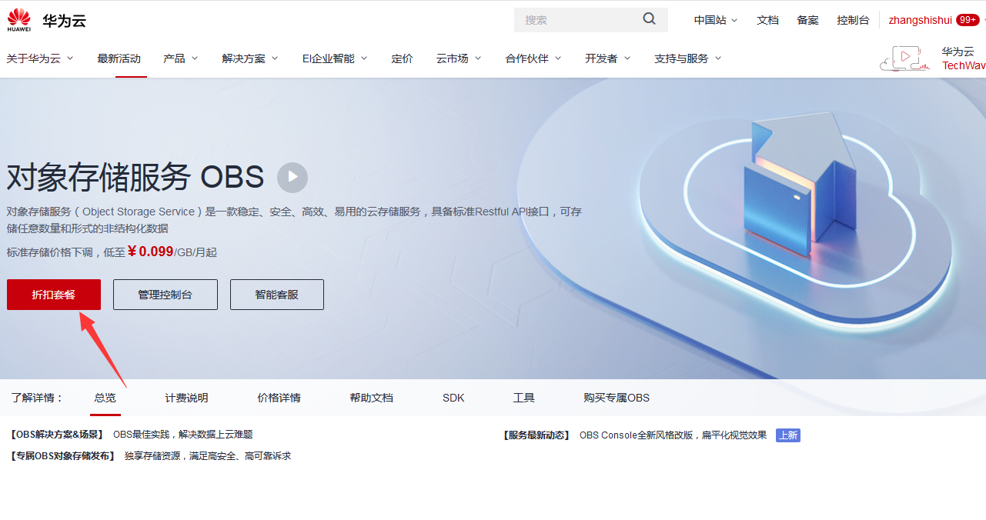Click the ¥0.099 price text
986x520 pixels.
point(150,252)
